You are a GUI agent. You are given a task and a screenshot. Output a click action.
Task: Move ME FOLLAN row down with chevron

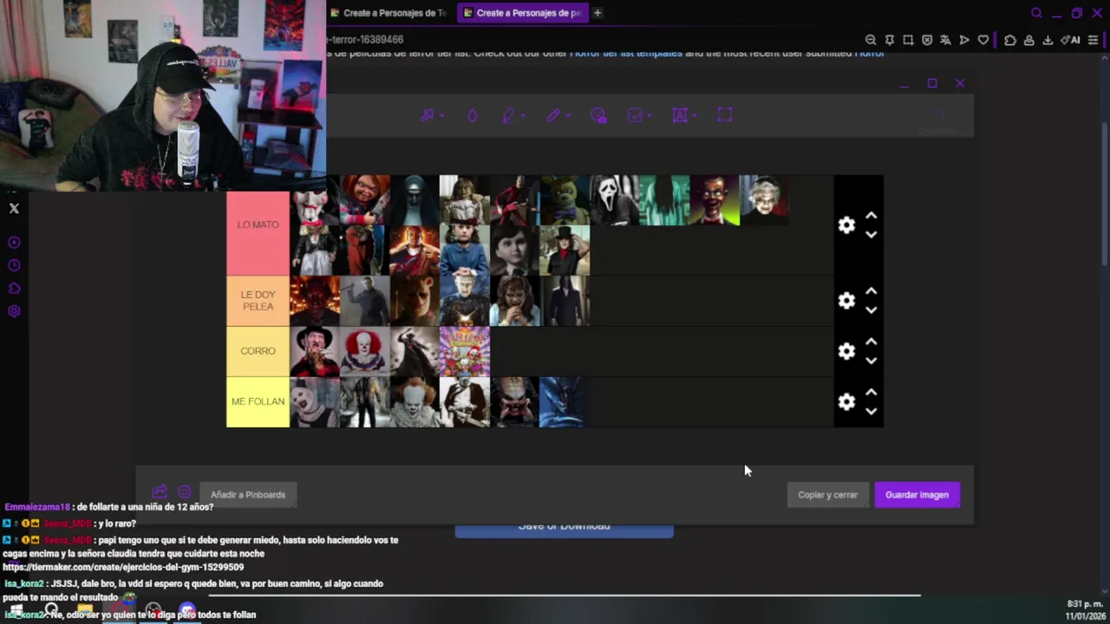(x=872, y=410)
